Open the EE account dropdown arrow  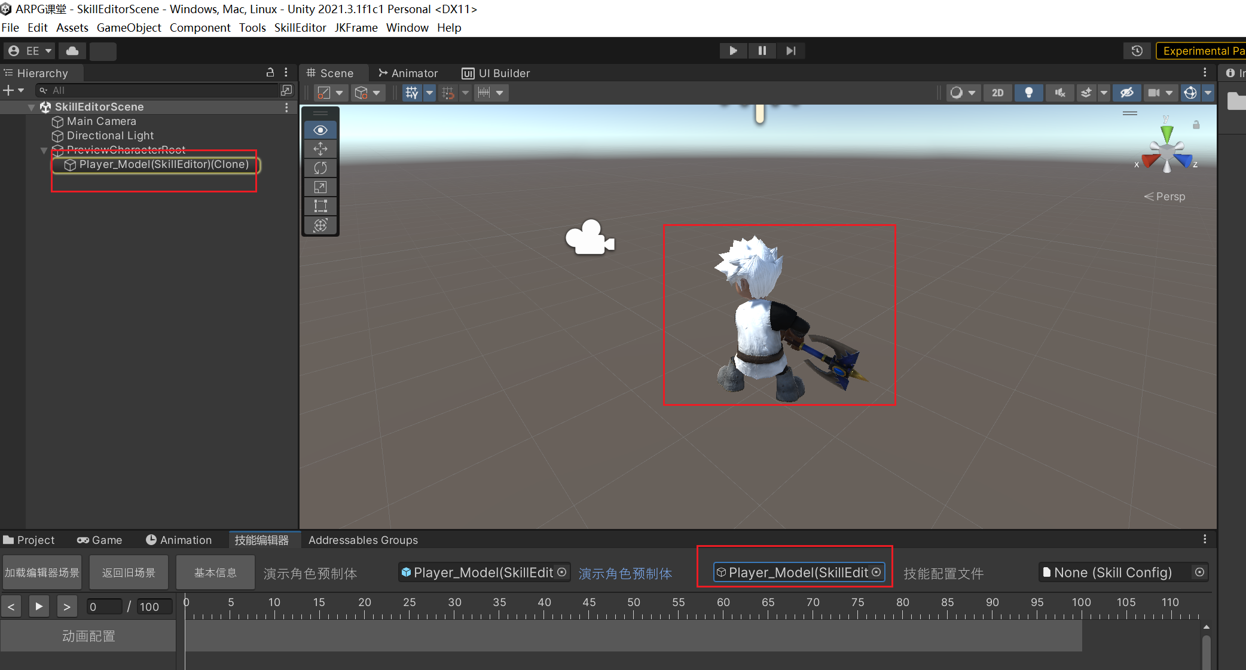pos(48,51)
